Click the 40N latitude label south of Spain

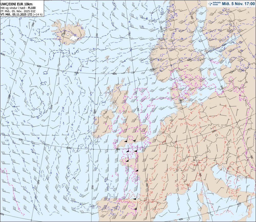coord(181,219)
